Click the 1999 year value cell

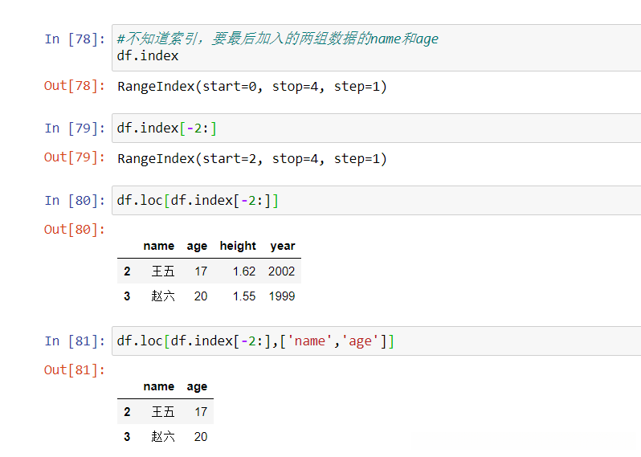282,296
